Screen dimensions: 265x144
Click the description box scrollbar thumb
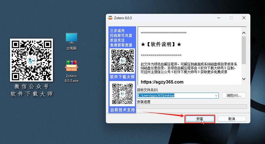click(244, 50)
